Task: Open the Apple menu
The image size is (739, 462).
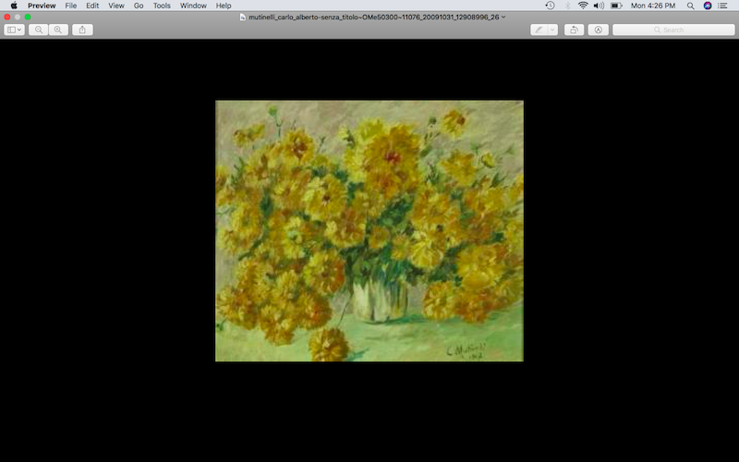Action: coord(14,6)
